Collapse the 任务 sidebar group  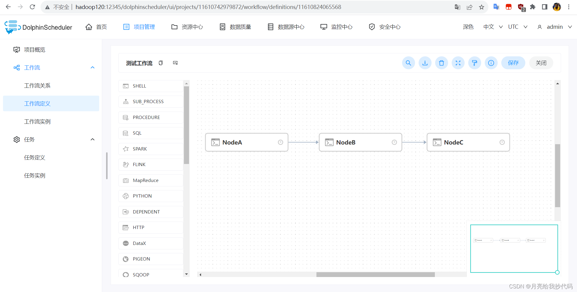[x=93, y=139]
